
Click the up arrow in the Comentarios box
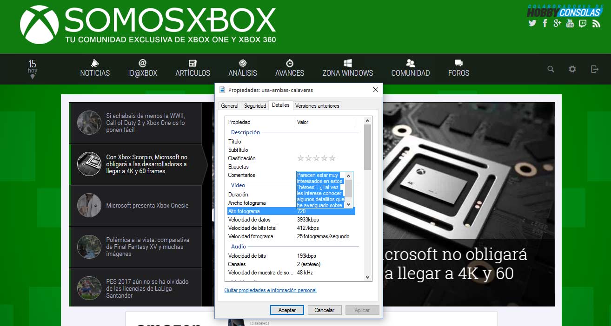point(349,175)
